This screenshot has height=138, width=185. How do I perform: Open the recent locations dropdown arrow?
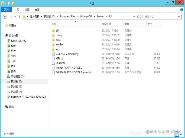(x=15, y=17)
